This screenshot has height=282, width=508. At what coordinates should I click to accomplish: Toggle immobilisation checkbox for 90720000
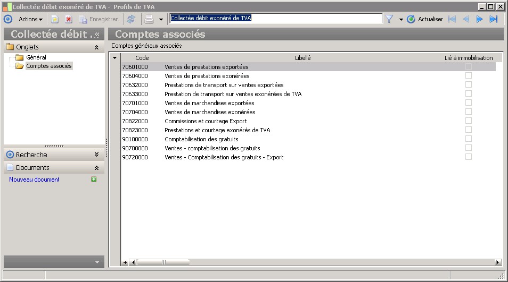click(x=469, y=157)
